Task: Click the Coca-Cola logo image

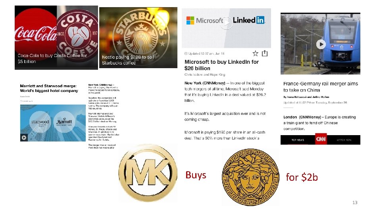Action: pos(36,33)
